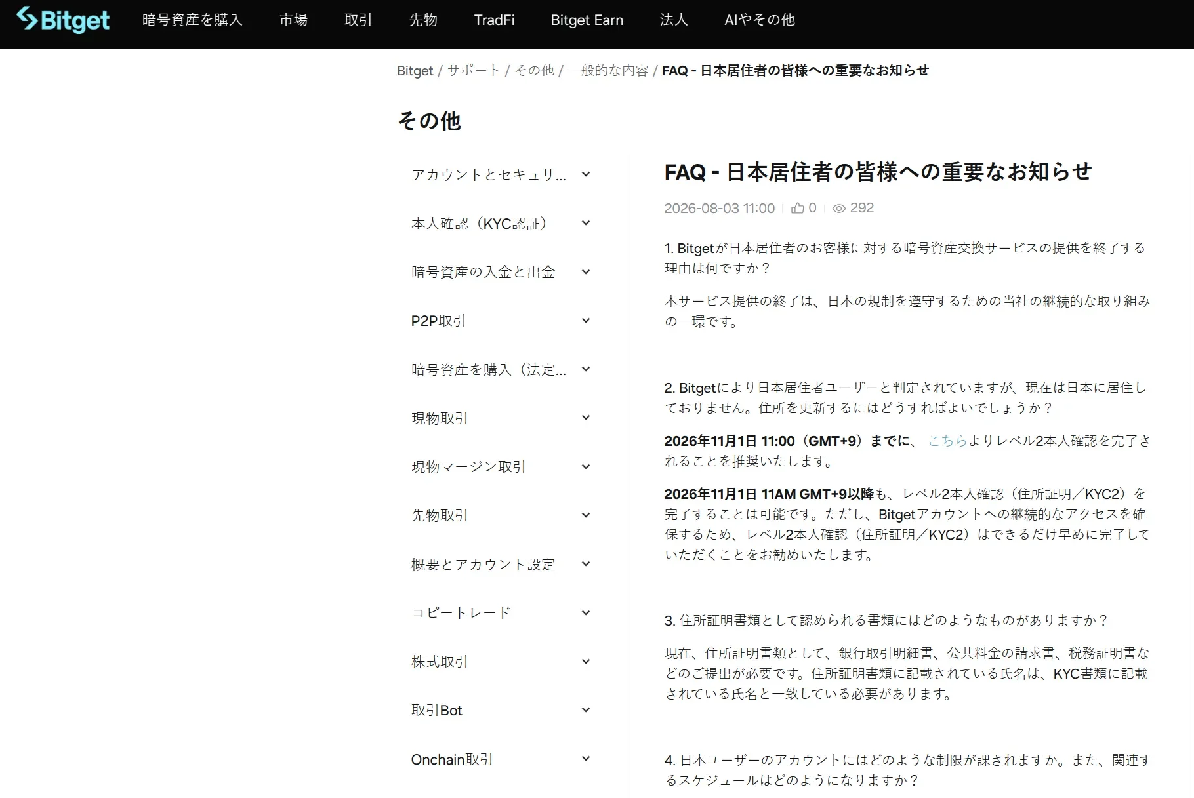Select the 現物マージン取引 sidebar category
This screenshot has height=798, width=1194.
[468, 467]
